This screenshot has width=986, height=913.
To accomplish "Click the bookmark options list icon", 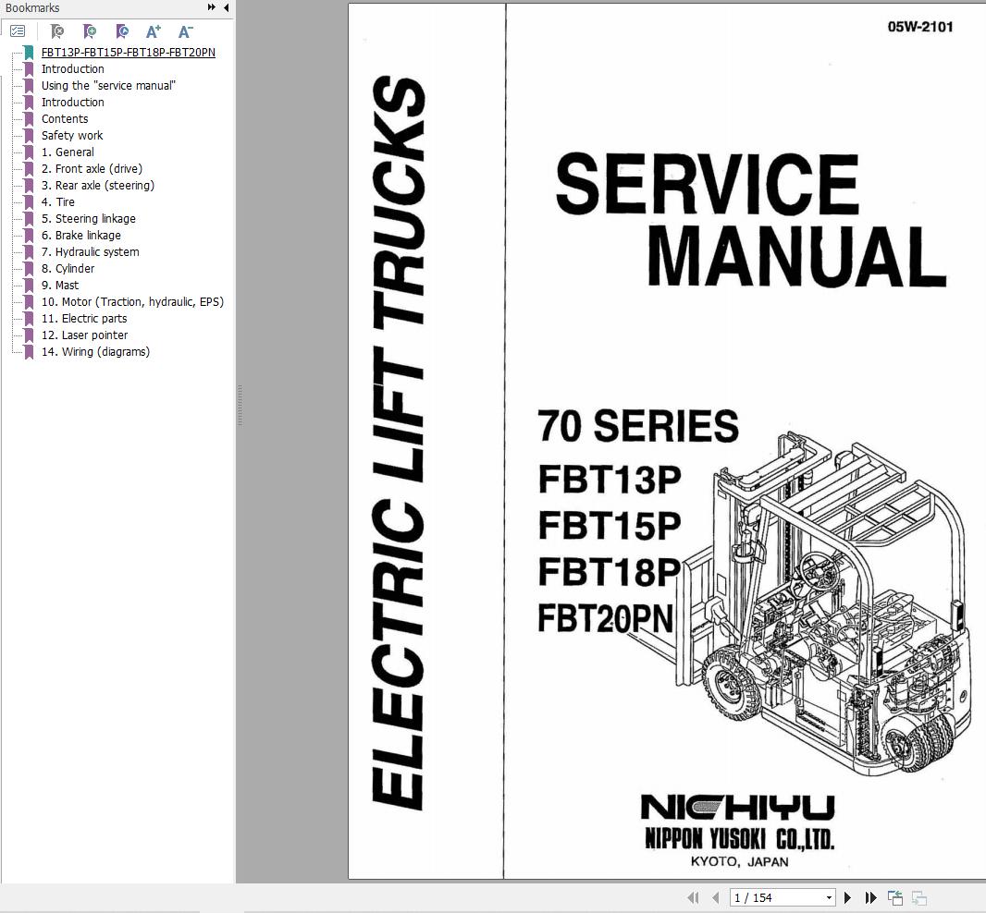I will coord(18,31).
